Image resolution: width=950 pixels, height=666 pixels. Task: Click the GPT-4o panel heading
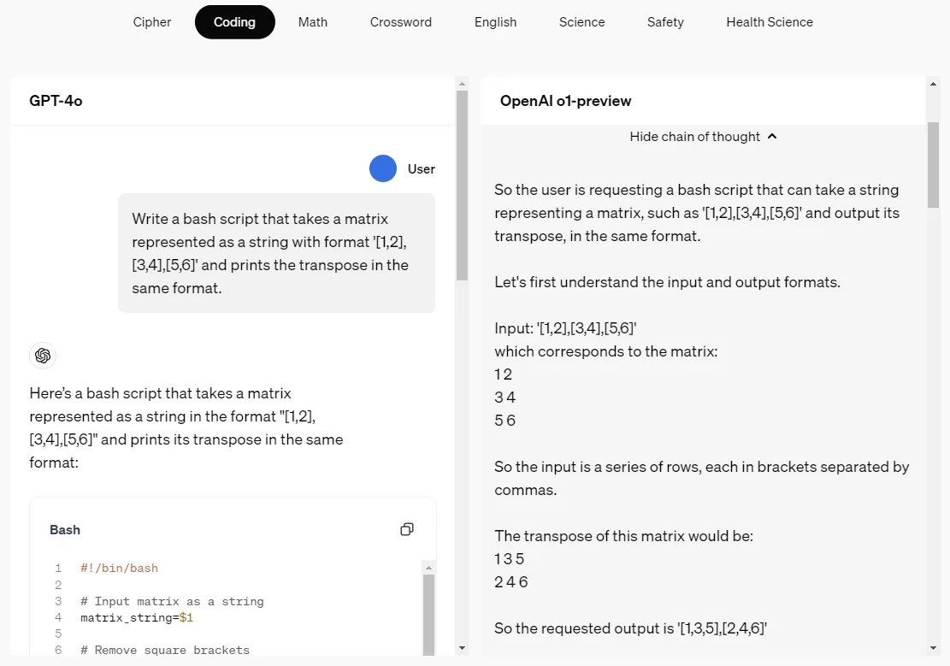pyautogui.click(x=55, y=100)
